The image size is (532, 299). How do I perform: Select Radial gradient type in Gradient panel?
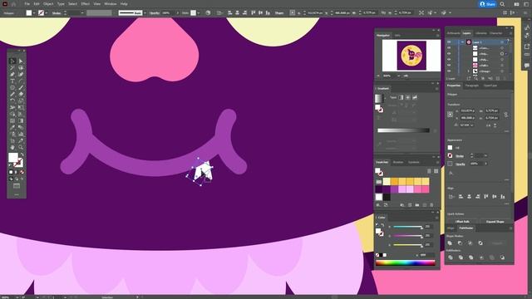coord(408,98)
